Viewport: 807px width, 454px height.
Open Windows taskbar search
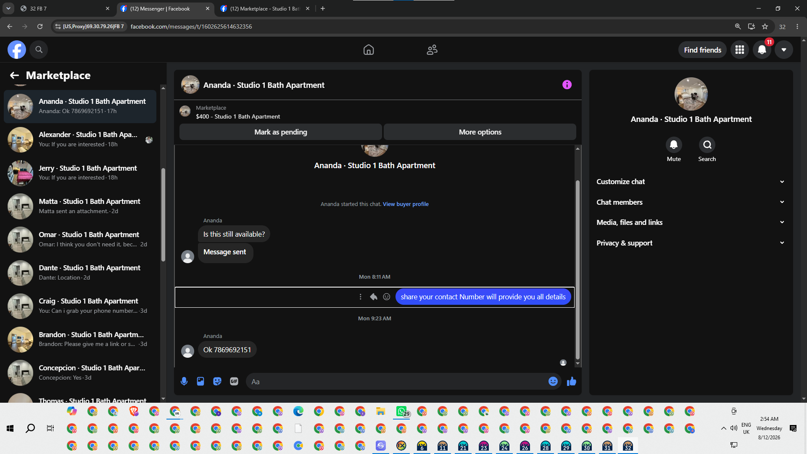(x=30, y=428)
